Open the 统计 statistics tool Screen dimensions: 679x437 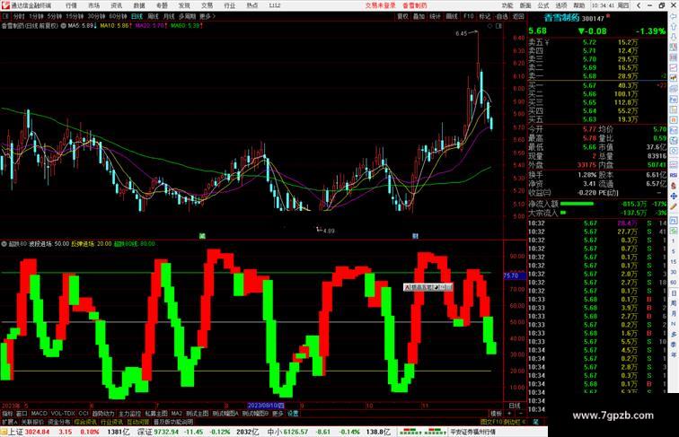click(436, 16)
